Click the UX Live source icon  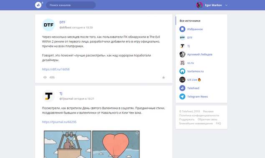[182, 80]
